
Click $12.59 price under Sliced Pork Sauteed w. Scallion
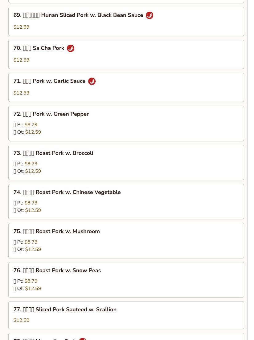22,320
